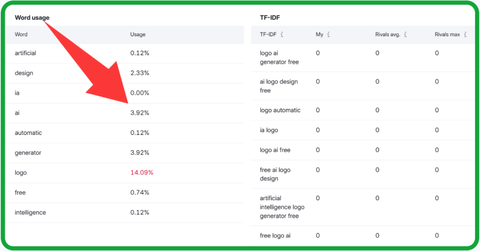Click the Usage column header
This screenshot has width=480, height=251.
[x=138, y=35]
